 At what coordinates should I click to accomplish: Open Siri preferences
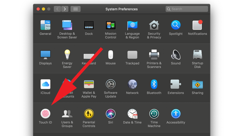[x=111, y=114]
